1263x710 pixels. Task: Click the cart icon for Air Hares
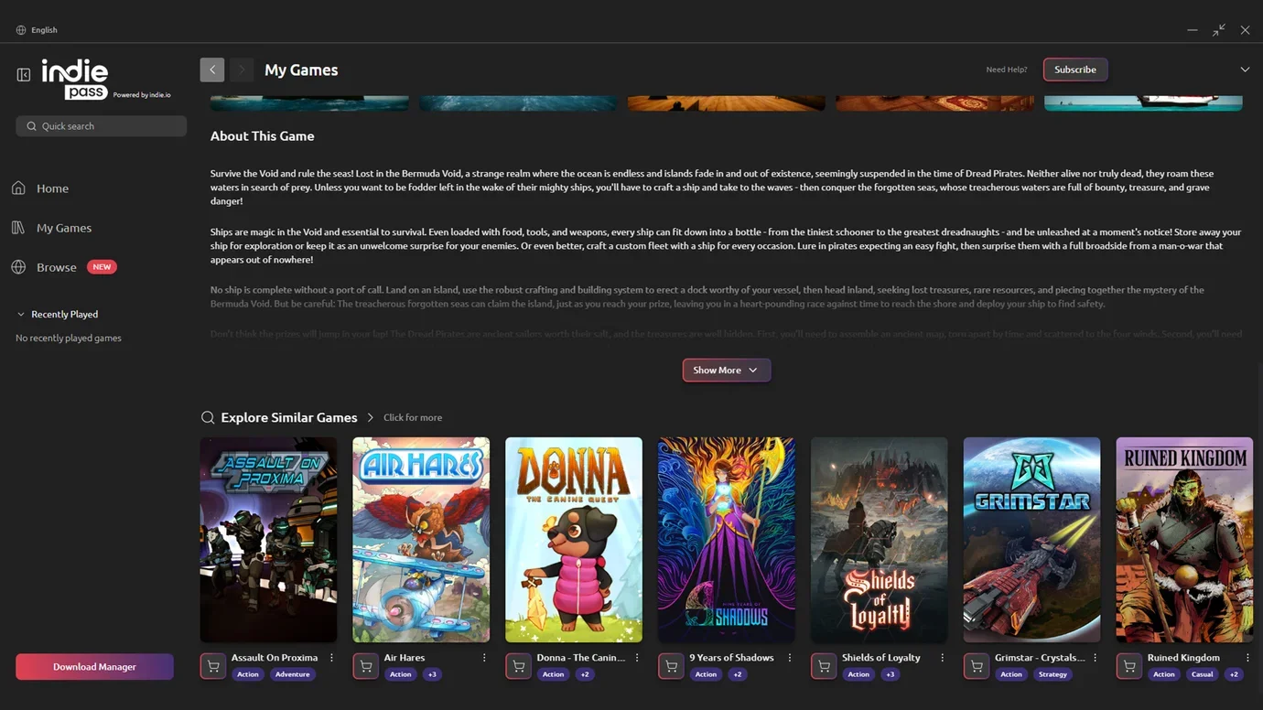click(x=366, y=666)
